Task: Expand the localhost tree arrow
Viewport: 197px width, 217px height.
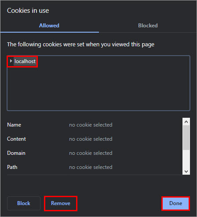Action: click(x=11, y=61)
